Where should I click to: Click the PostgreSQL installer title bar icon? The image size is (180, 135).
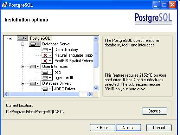coord(5,5)
